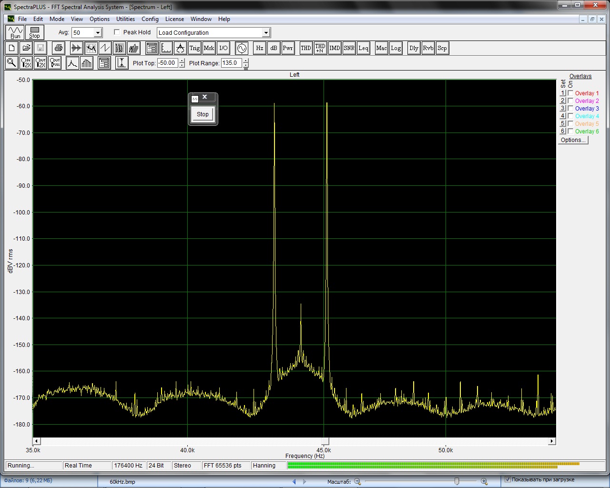Click the New file toolbar icon
610x488 pixels.
[x=12, y=48]
